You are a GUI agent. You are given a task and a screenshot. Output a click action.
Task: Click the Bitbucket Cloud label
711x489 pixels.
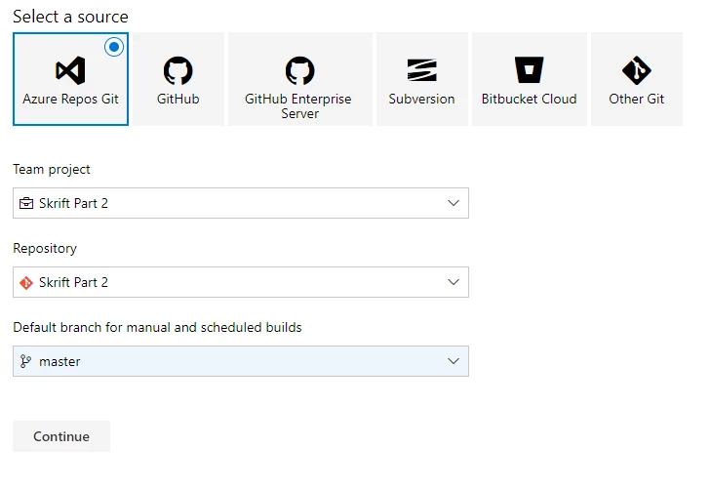click(529, 99)
